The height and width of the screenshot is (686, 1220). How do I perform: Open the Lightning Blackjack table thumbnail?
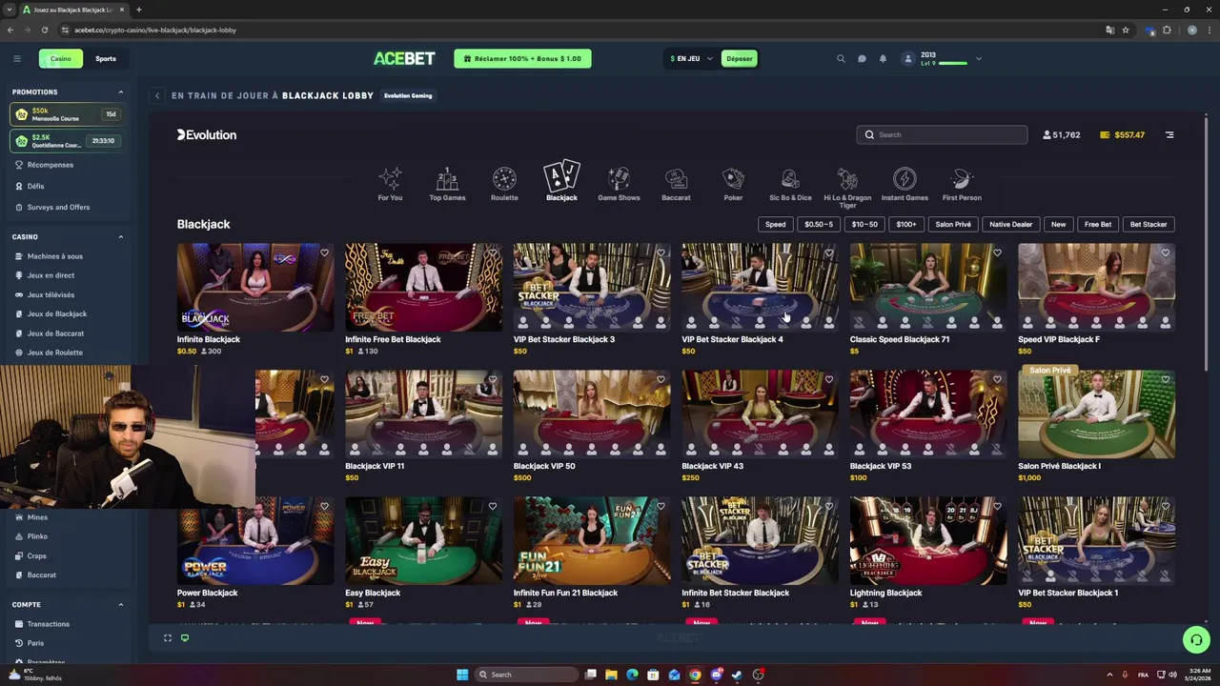pyautogui.click(x=928, y=540)
